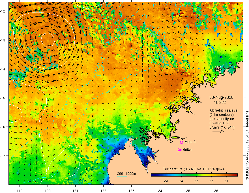Click the longitude axis label 120
Screen dimensions: 249x193
pos(48,191)
